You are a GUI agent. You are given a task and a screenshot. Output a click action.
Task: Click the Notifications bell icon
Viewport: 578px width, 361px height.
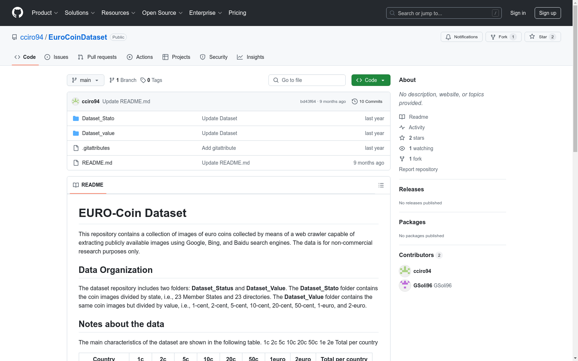(448, 37)
